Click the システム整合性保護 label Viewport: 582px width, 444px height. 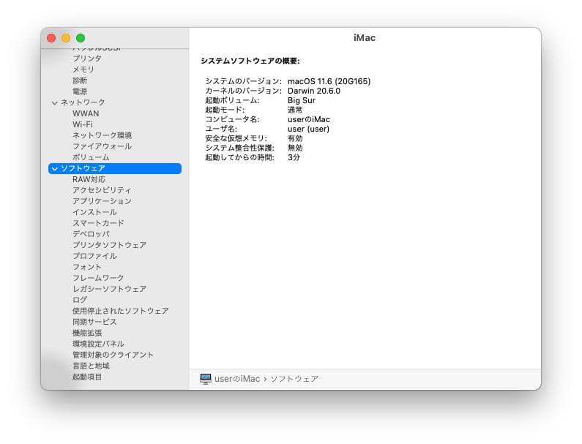(x=240, y=148)
